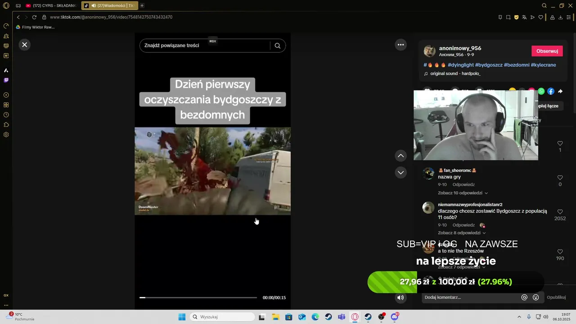Image resolution: width=576 pixels, height=324 pixels.
Task: Open anonimowy_956 profile name
Action: coord(460,48)
